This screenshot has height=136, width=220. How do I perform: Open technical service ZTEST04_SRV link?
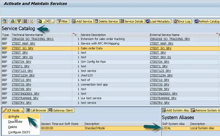pos(22,62)
